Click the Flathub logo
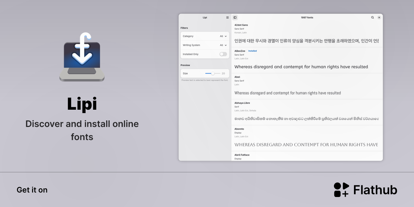The image size is (414, 207). click(365, 190)
